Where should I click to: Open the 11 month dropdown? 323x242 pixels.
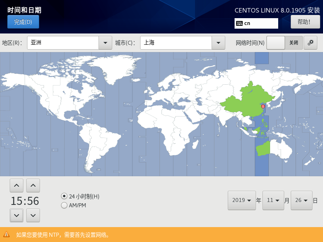click(x=273, y=200)
